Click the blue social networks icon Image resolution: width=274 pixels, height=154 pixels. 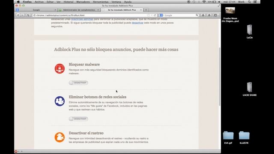(60, 101)
